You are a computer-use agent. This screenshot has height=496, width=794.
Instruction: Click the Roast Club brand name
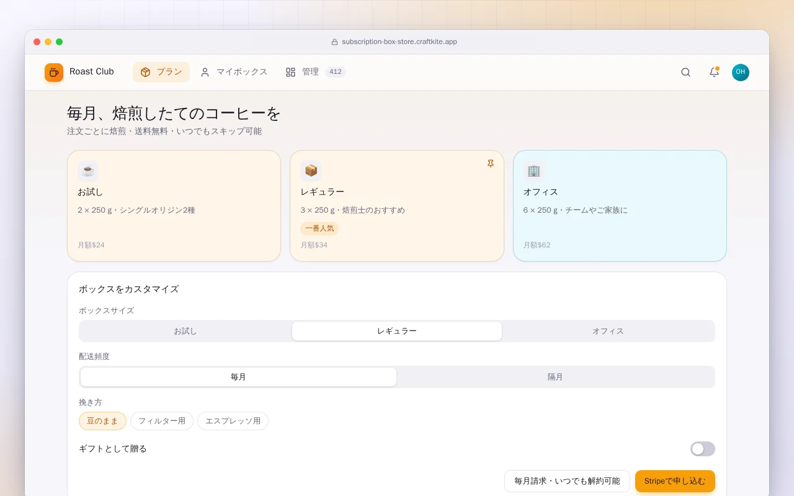click(x=92, y=72)
